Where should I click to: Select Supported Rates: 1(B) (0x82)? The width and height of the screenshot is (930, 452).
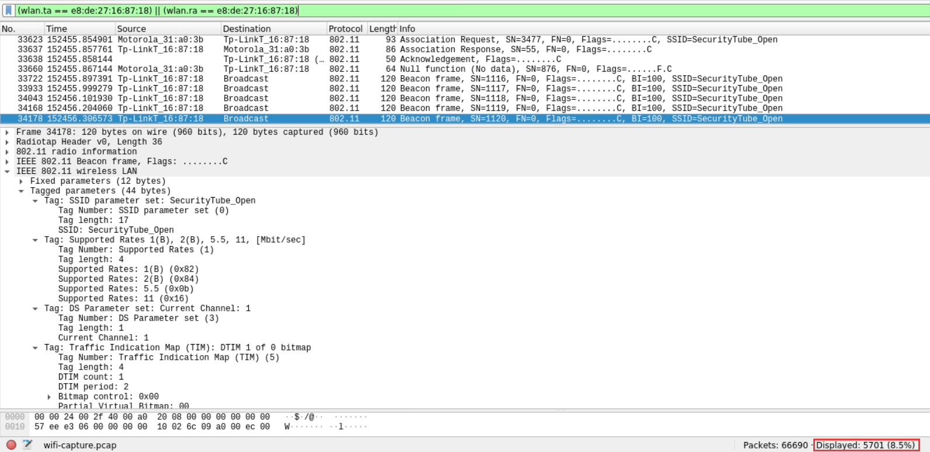[x=128, y=269]
